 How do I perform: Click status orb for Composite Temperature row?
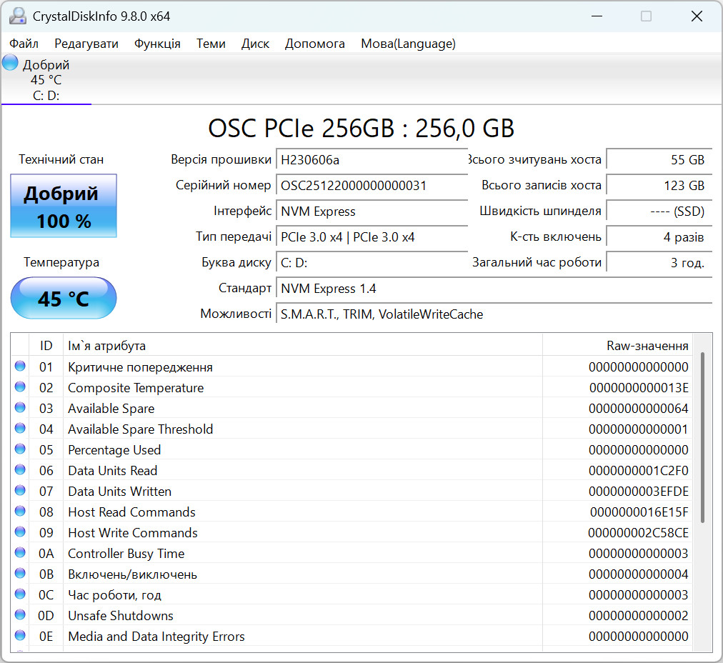click(x=20, y=387)
